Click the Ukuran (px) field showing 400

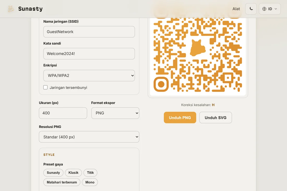click(63, 113)
